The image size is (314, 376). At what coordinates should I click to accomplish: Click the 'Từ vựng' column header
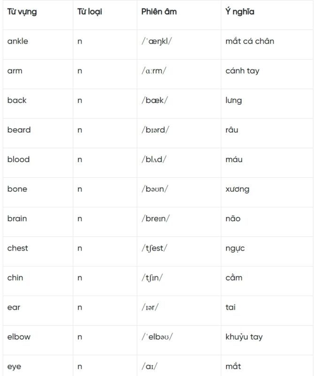[x=22, y=12]
